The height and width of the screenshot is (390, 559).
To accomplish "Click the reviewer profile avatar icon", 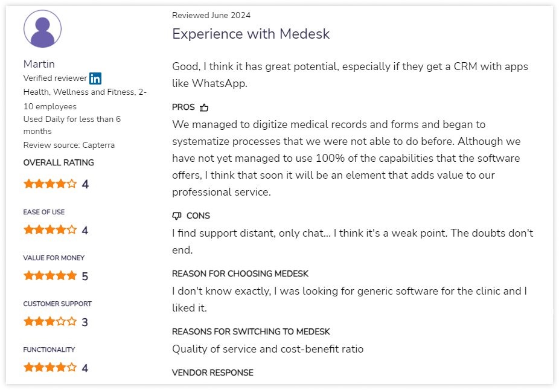I will coord(42,29).
